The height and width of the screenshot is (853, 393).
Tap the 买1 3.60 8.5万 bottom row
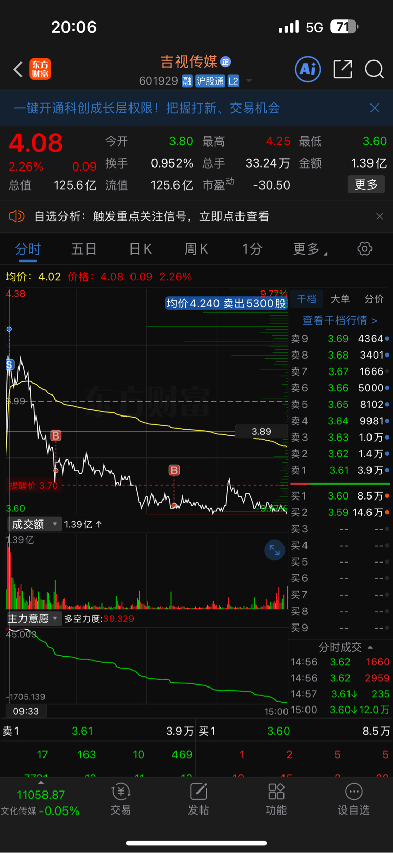(295, 731)
